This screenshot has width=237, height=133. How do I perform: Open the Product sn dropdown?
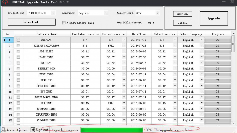click(x=53, y=13)
